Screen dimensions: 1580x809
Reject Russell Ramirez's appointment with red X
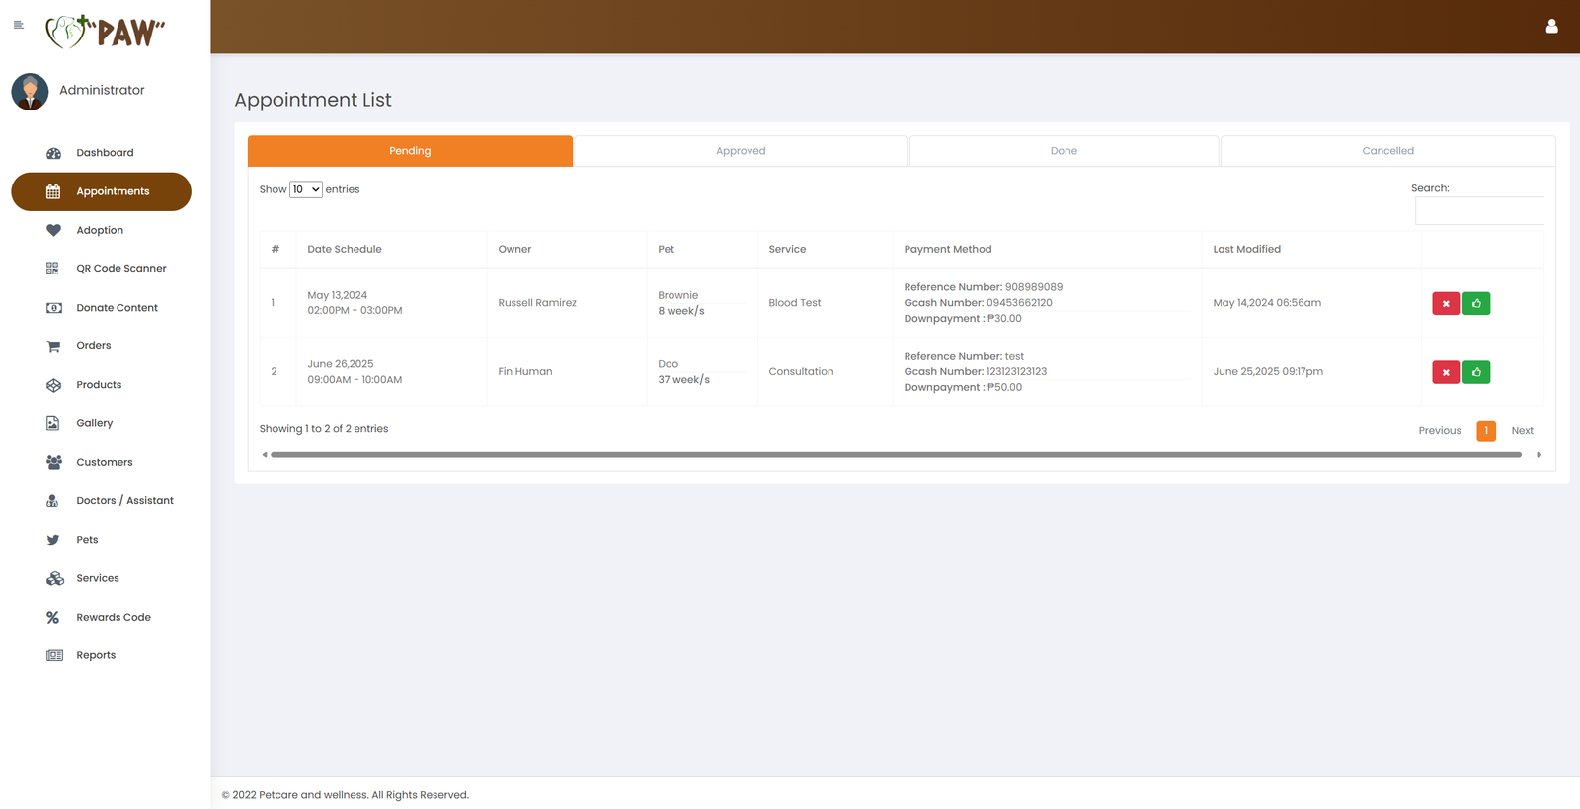click(x=1446, y=304)
